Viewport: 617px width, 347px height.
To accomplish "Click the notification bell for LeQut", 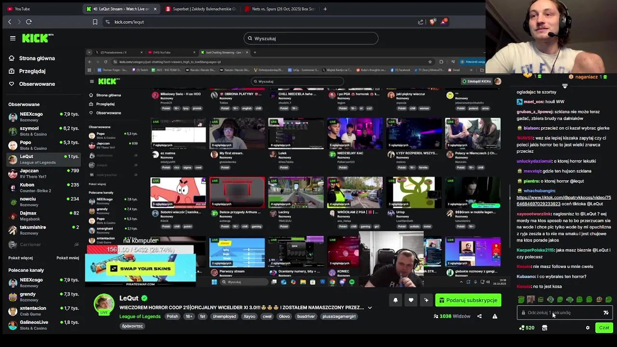I will coord(395,300).
